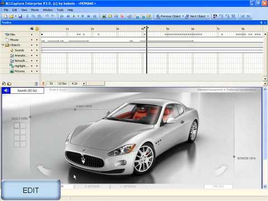The image size is (268, 201).
Task: Select the Mouse track row
Action: (20, 40)
